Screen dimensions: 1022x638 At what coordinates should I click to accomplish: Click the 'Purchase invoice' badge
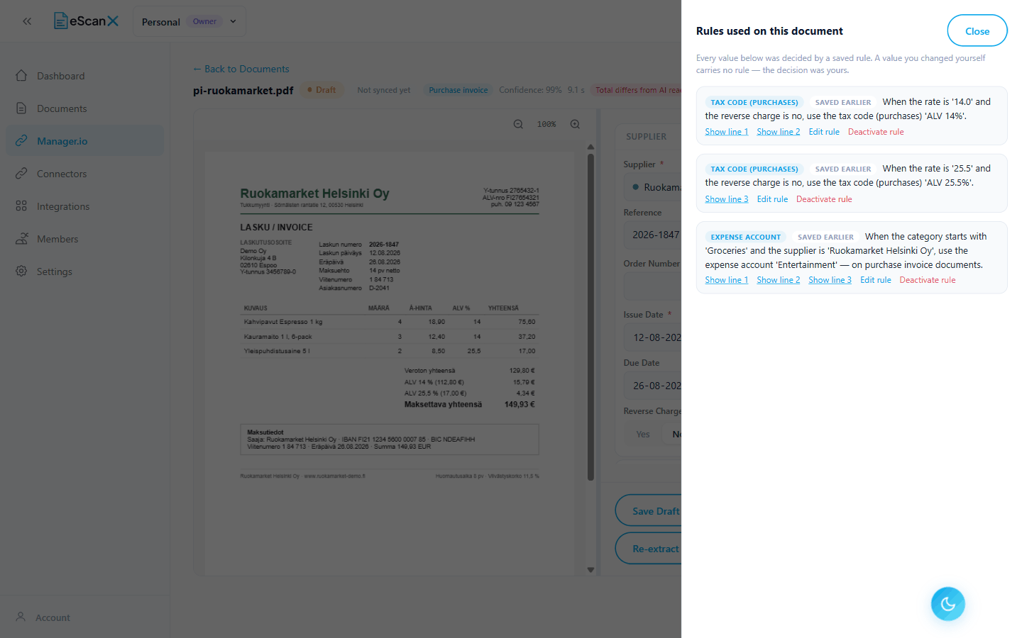click(x=458, y=90)
